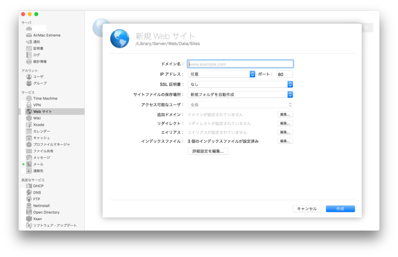
Task: Select the グループ groups icon
Action: 29,83
